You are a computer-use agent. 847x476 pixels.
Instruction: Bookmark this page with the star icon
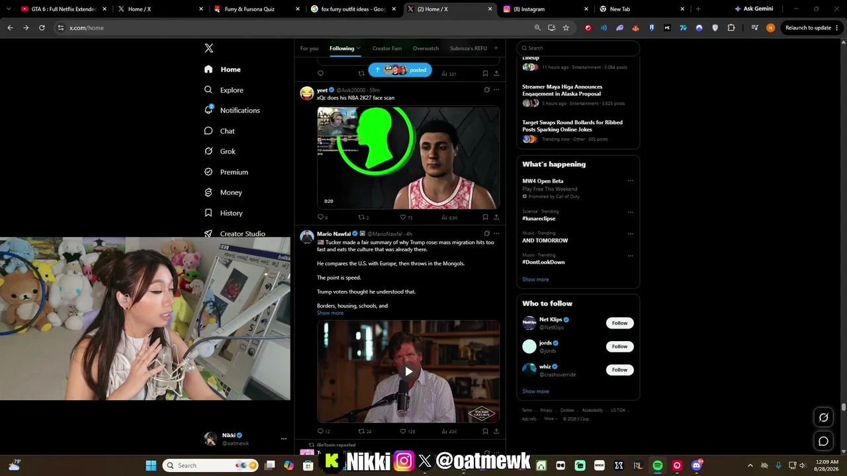566,28
